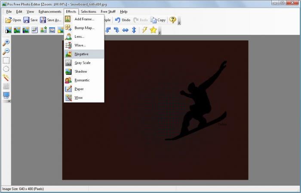
Task: Click the yellow star icon
Action: pyautogui.click(x=153, y=30)
